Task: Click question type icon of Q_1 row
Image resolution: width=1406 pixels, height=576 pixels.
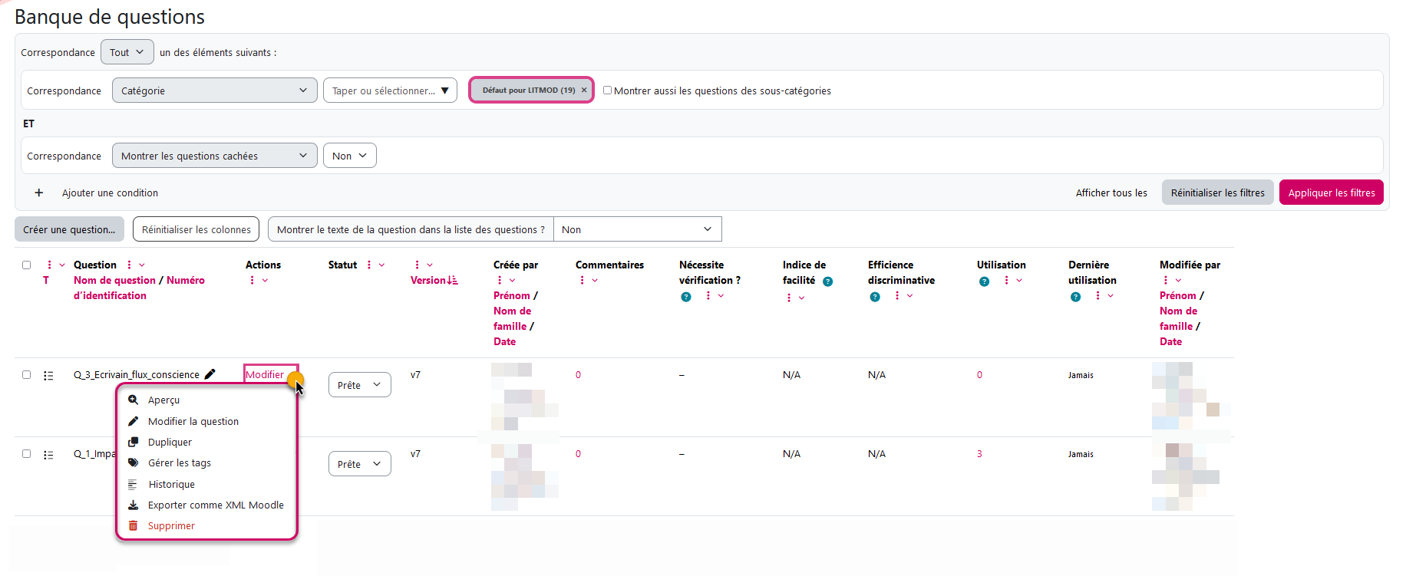Action: [x=48, y=454]
